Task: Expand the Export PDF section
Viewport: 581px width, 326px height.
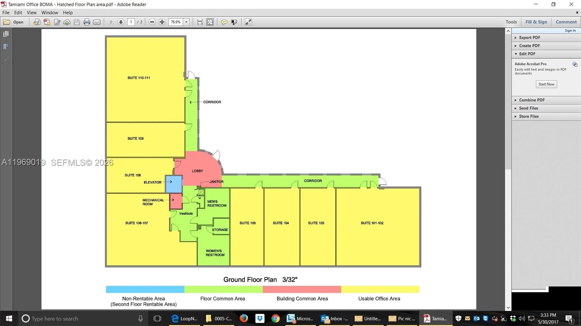Action: [529, 37]
